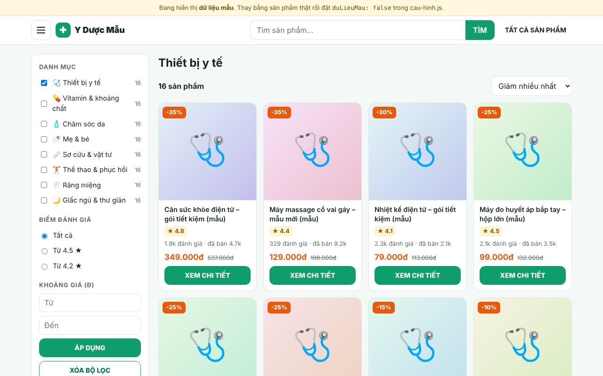Click the tooth icon for Răng miệng
The width and height of the screenshot is (603, 376).
point(57,185)
